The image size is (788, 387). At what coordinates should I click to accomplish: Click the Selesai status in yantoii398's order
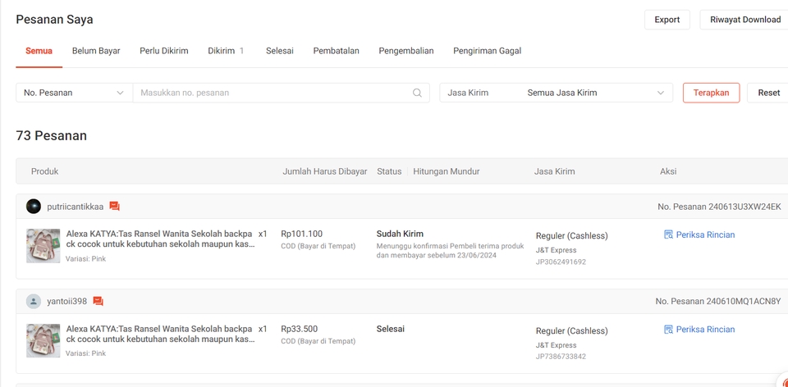pos(391,330)
